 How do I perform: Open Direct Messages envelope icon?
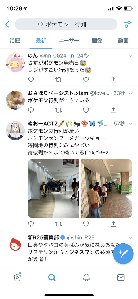click(x=121, y=277)
